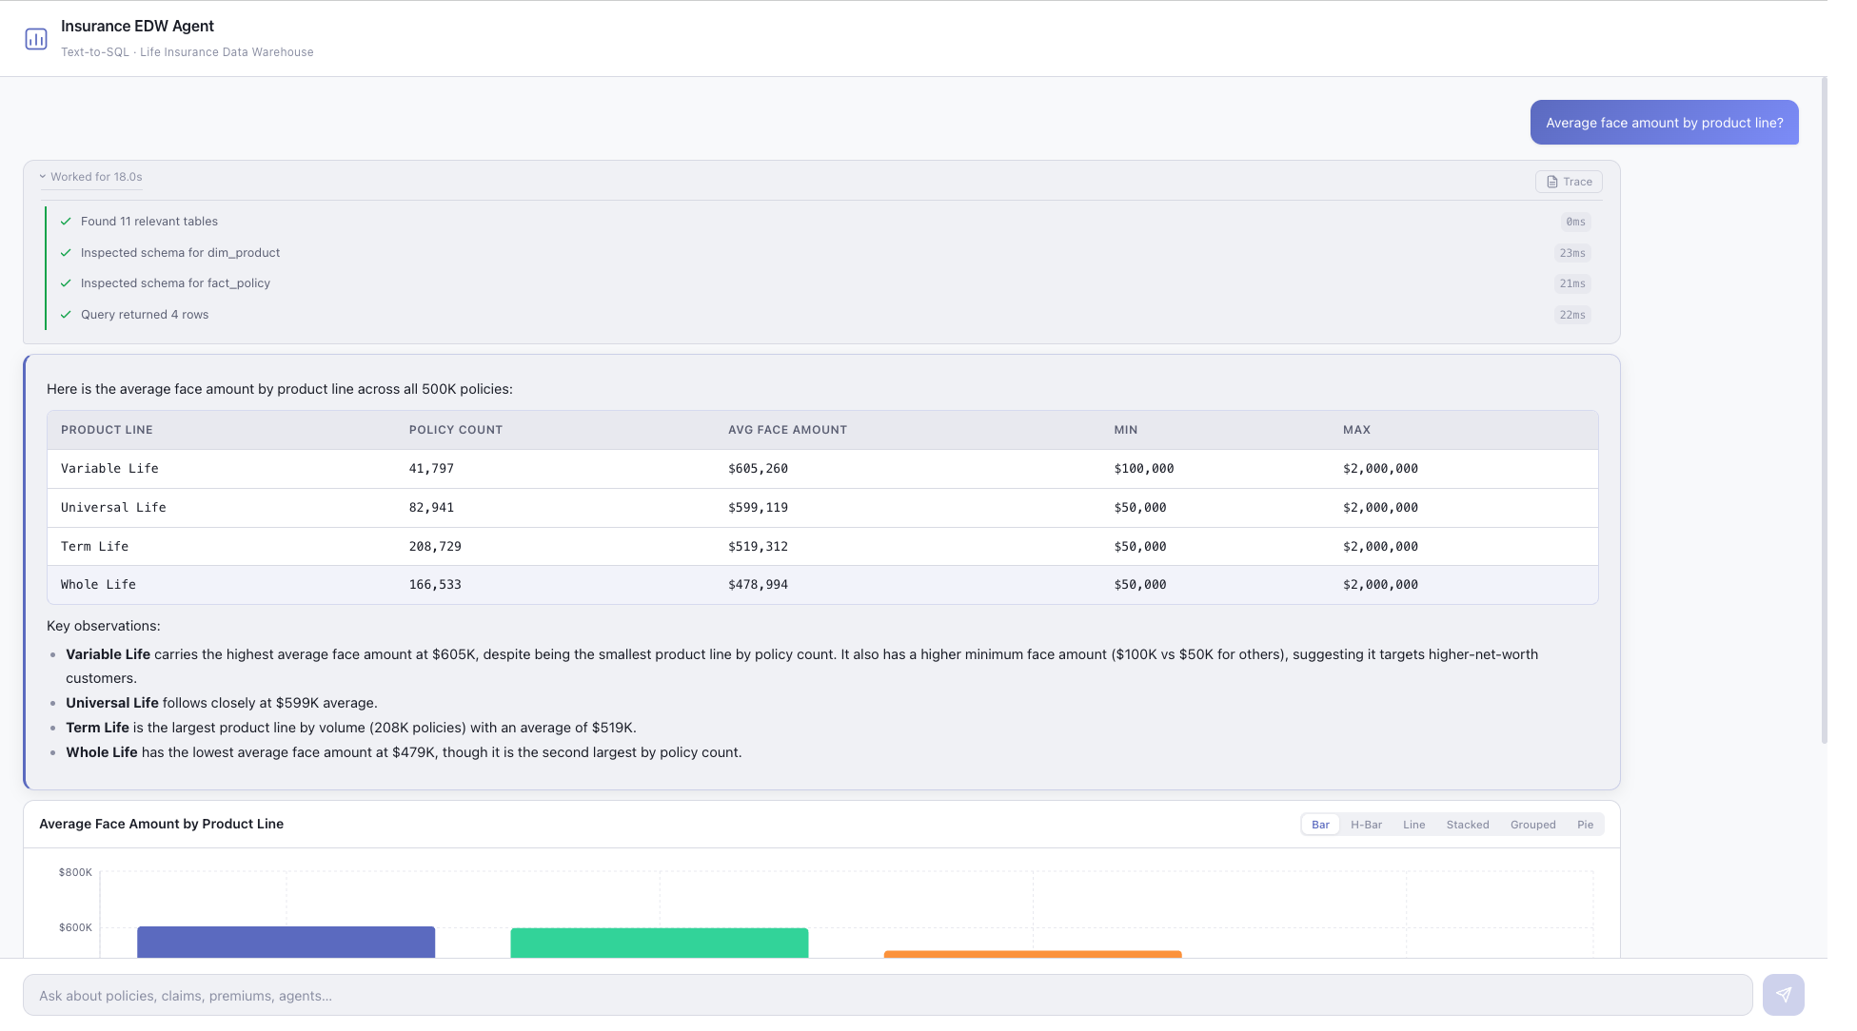
Task: Click the orange Term Life chart bar
Action: [x=1033, y=954]
